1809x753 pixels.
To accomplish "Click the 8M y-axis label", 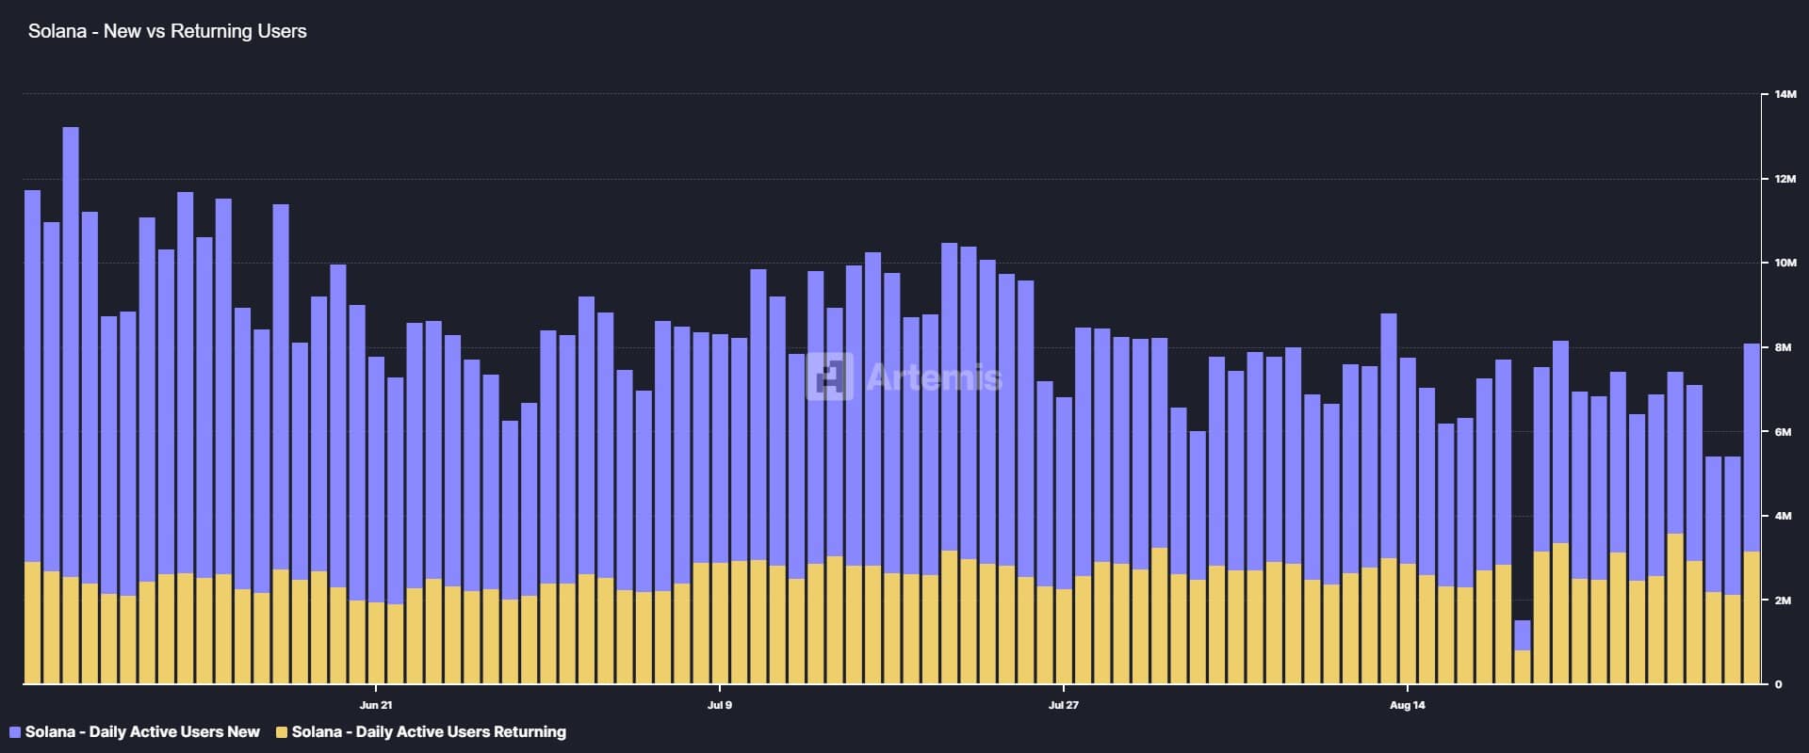I will point(1783,347).
